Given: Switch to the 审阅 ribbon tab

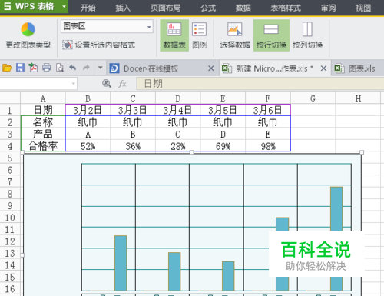Looking at the screenshot, I should (x=328, y=8).
